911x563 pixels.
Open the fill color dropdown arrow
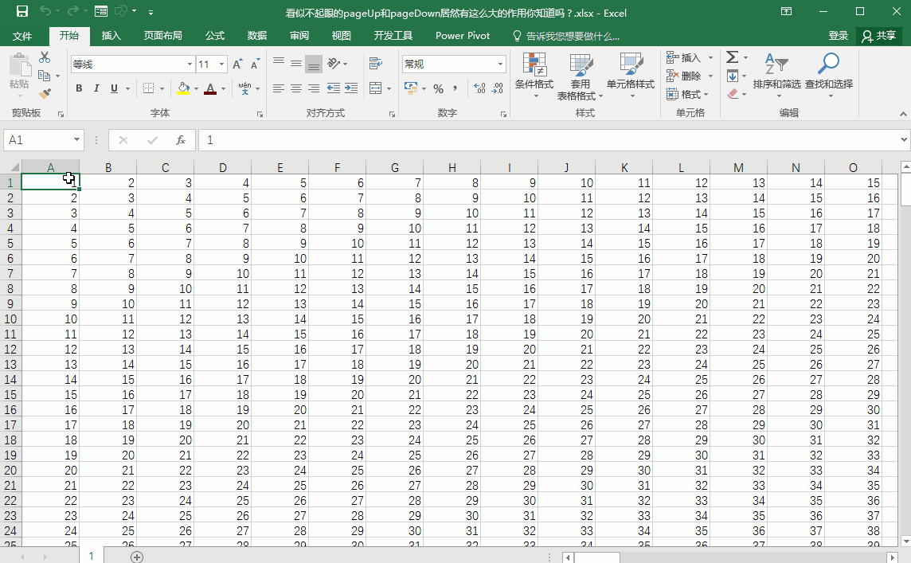[196, 89]
